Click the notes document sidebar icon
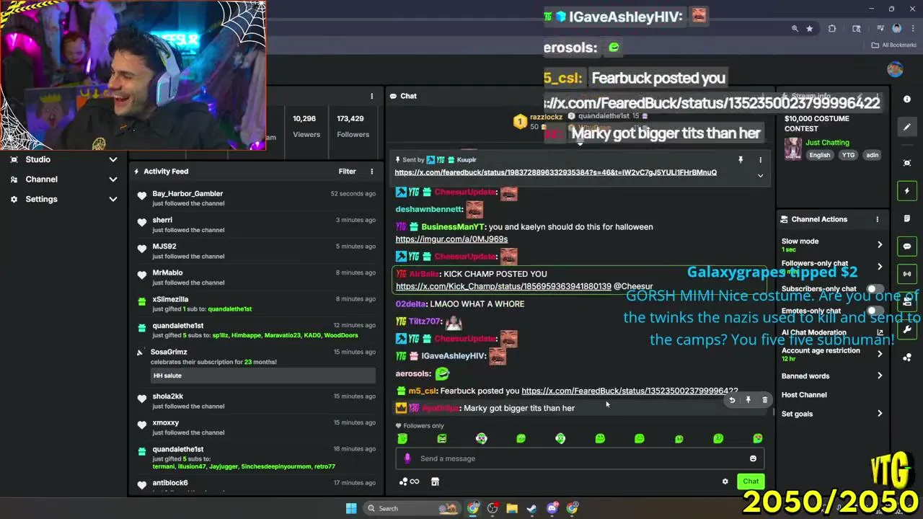The width and height of the screenshot is (923, 519). point(907,218)
